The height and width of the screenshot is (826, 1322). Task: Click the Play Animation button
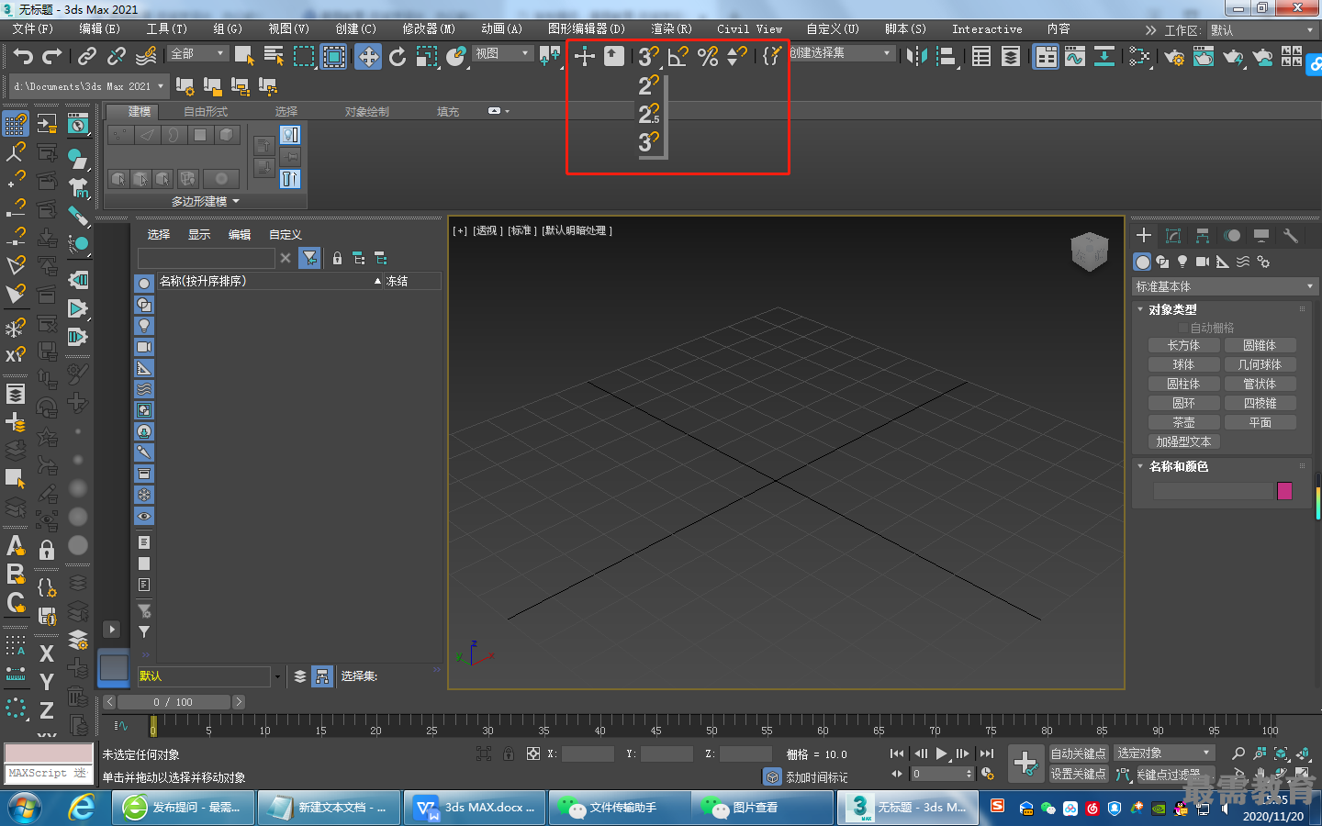click(x=941, y=753)
